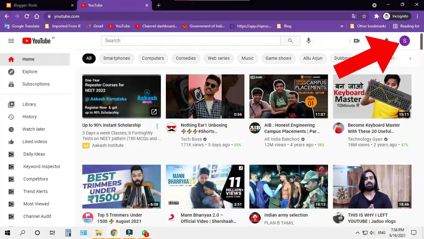
Task: Reload the YouTube page
Action: (27, 16)
